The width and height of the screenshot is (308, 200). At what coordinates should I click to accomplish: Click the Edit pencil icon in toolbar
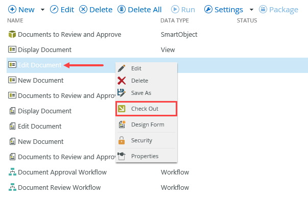(x=54, y=9)
